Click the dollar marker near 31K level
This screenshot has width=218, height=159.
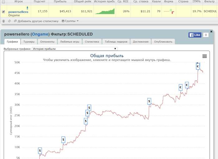click(149, 101)
